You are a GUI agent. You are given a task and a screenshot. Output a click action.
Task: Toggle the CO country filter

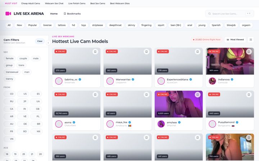click(10, 94)
